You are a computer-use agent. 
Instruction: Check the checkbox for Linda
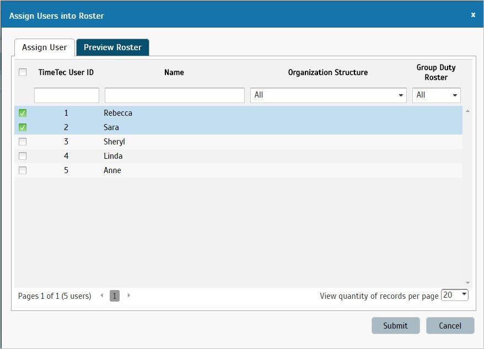click(23, 156)
